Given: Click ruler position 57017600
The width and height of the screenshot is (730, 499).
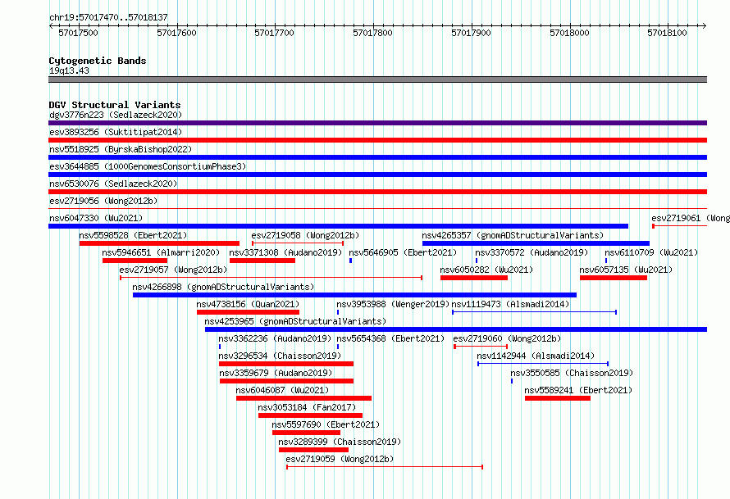Looking at the screenshot, I should tap(176, 33).
